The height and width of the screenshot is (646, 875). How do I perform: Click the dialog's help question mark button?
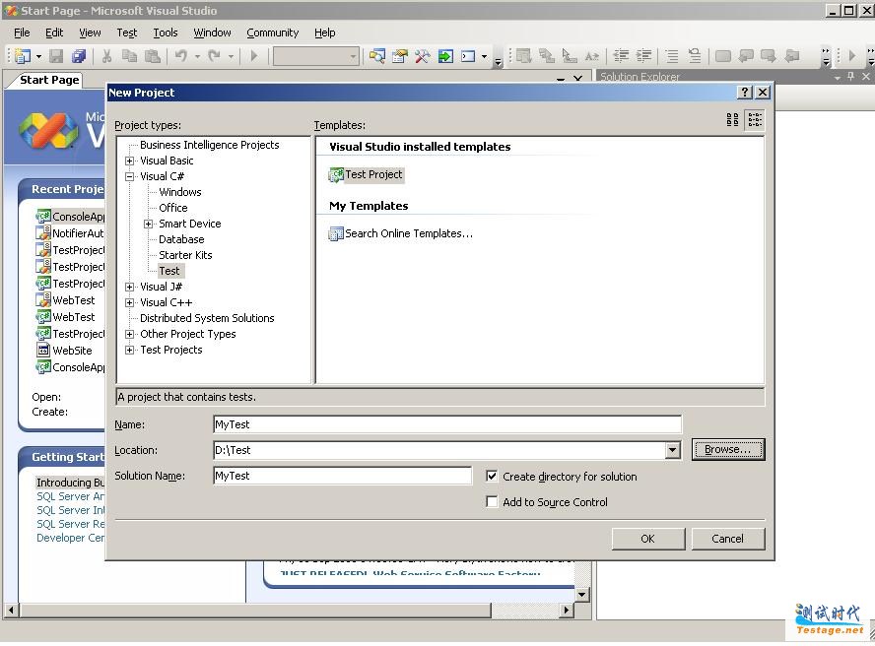tap(744, 93)
